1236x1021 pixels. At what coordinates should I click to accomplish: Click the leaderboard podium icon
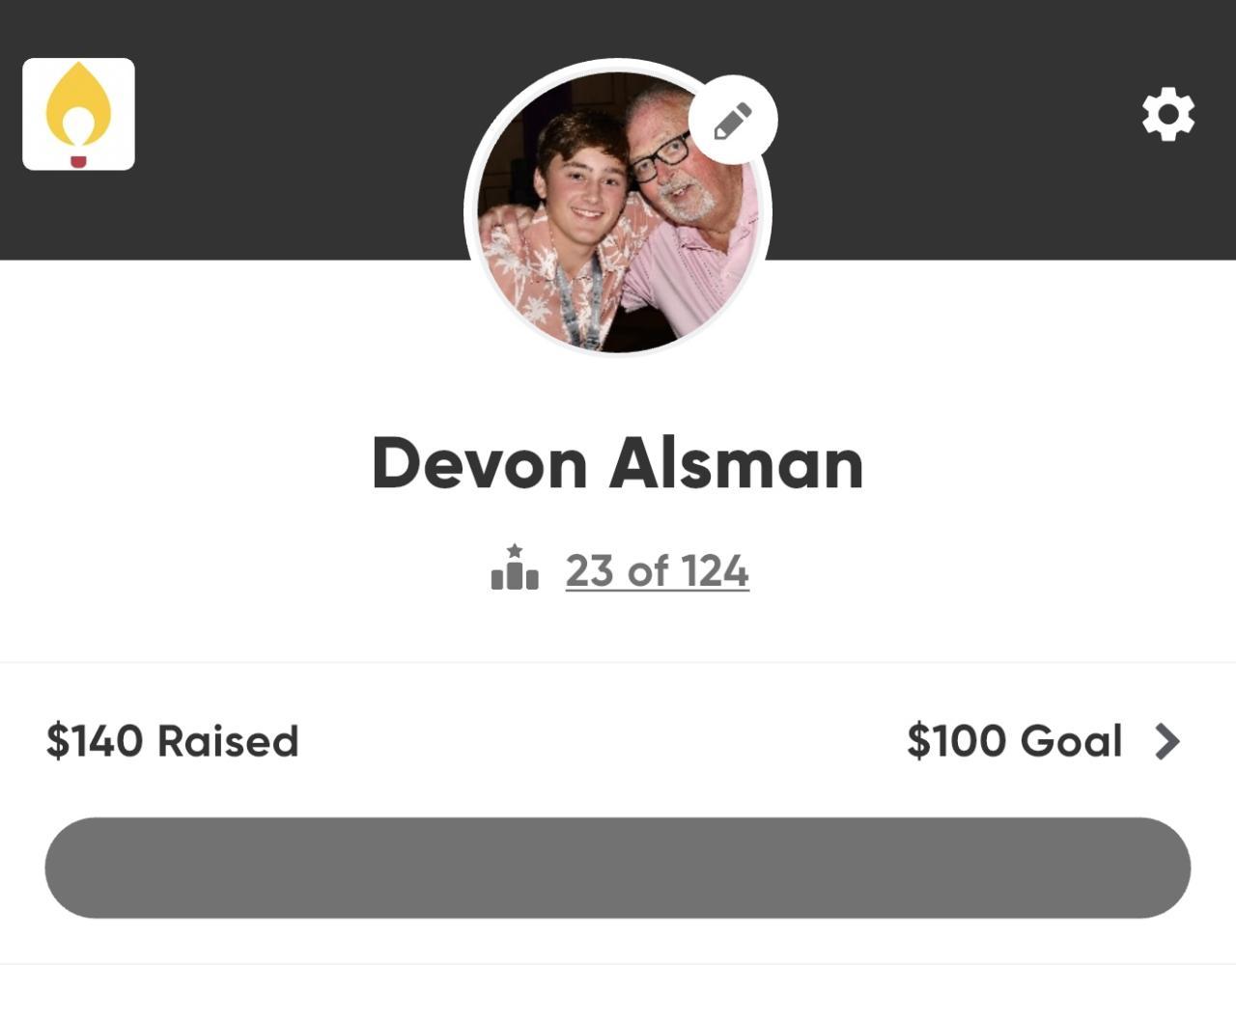tap(515, 569)
